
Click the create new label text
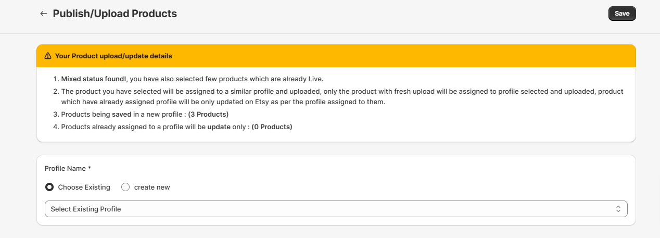(x=152, y=187)
